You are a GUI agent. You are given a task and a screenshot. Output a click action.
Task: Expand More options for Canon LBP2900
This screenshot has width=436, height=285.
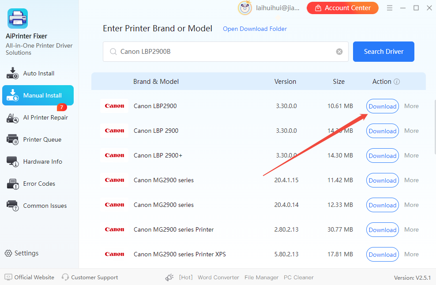(411, 106)
